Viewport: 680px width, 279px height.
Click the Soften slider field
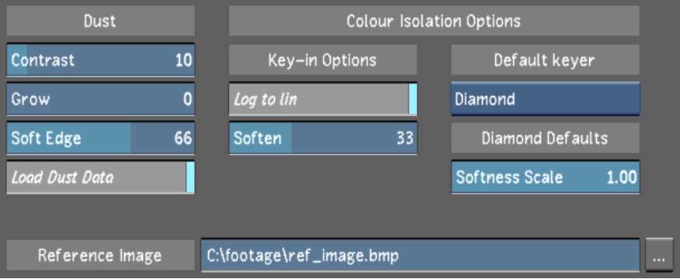click(x=323, y=138)
